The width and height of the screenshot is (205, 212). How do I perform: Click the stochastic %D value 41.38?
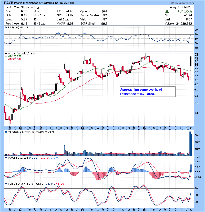tap(60, 184)
